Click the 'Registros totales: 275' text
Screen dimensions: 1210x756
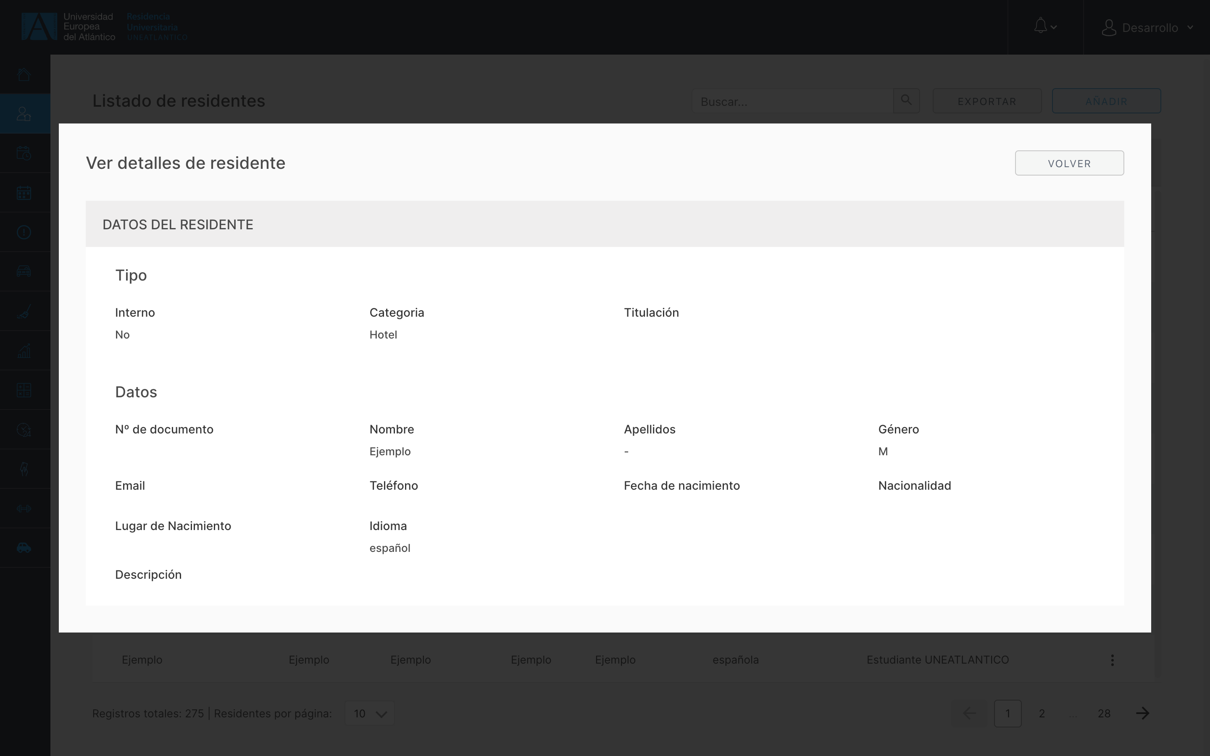148,714
